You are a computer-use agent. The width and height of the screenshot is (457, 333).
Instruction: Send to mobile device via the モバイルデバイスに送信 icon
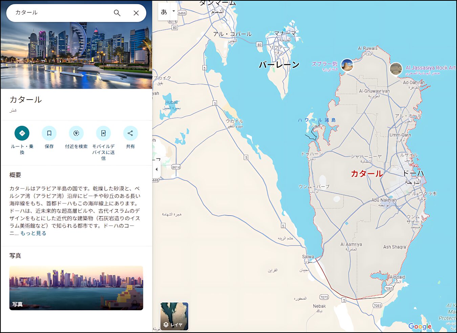pyautogui.click(x=103, y=133)
